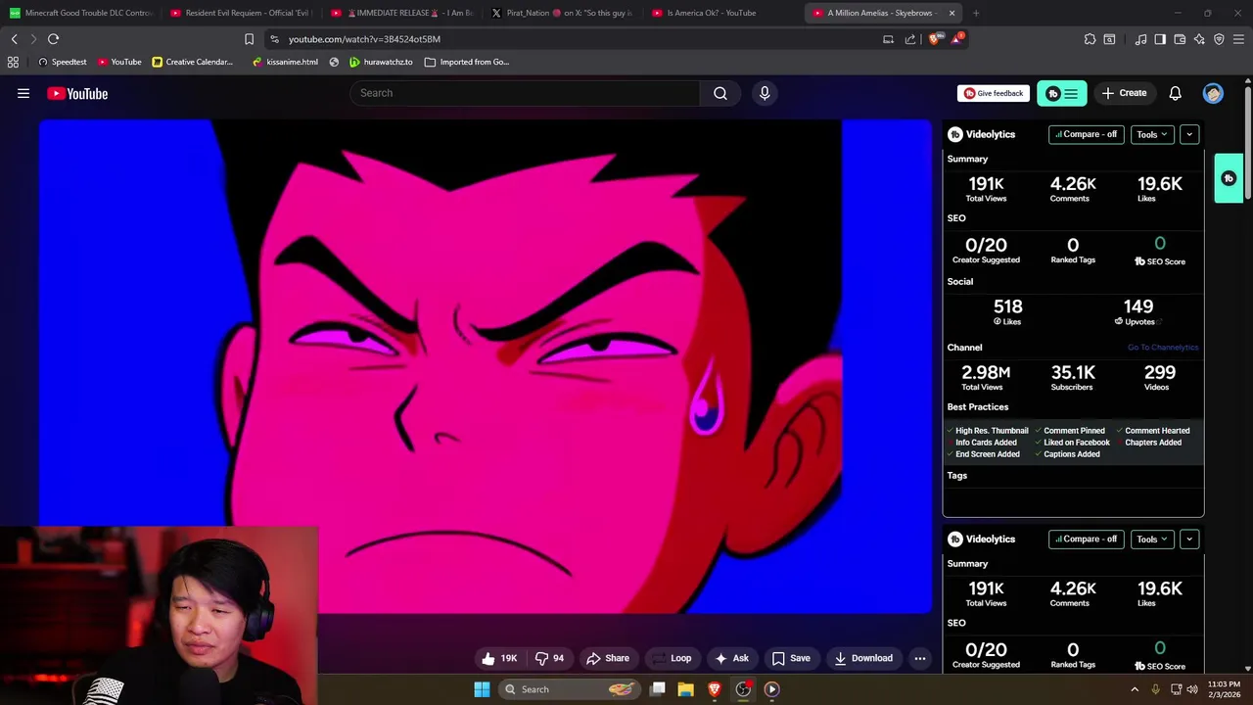Click the green TubeBuddy side tab

[x=1229, y=178]
